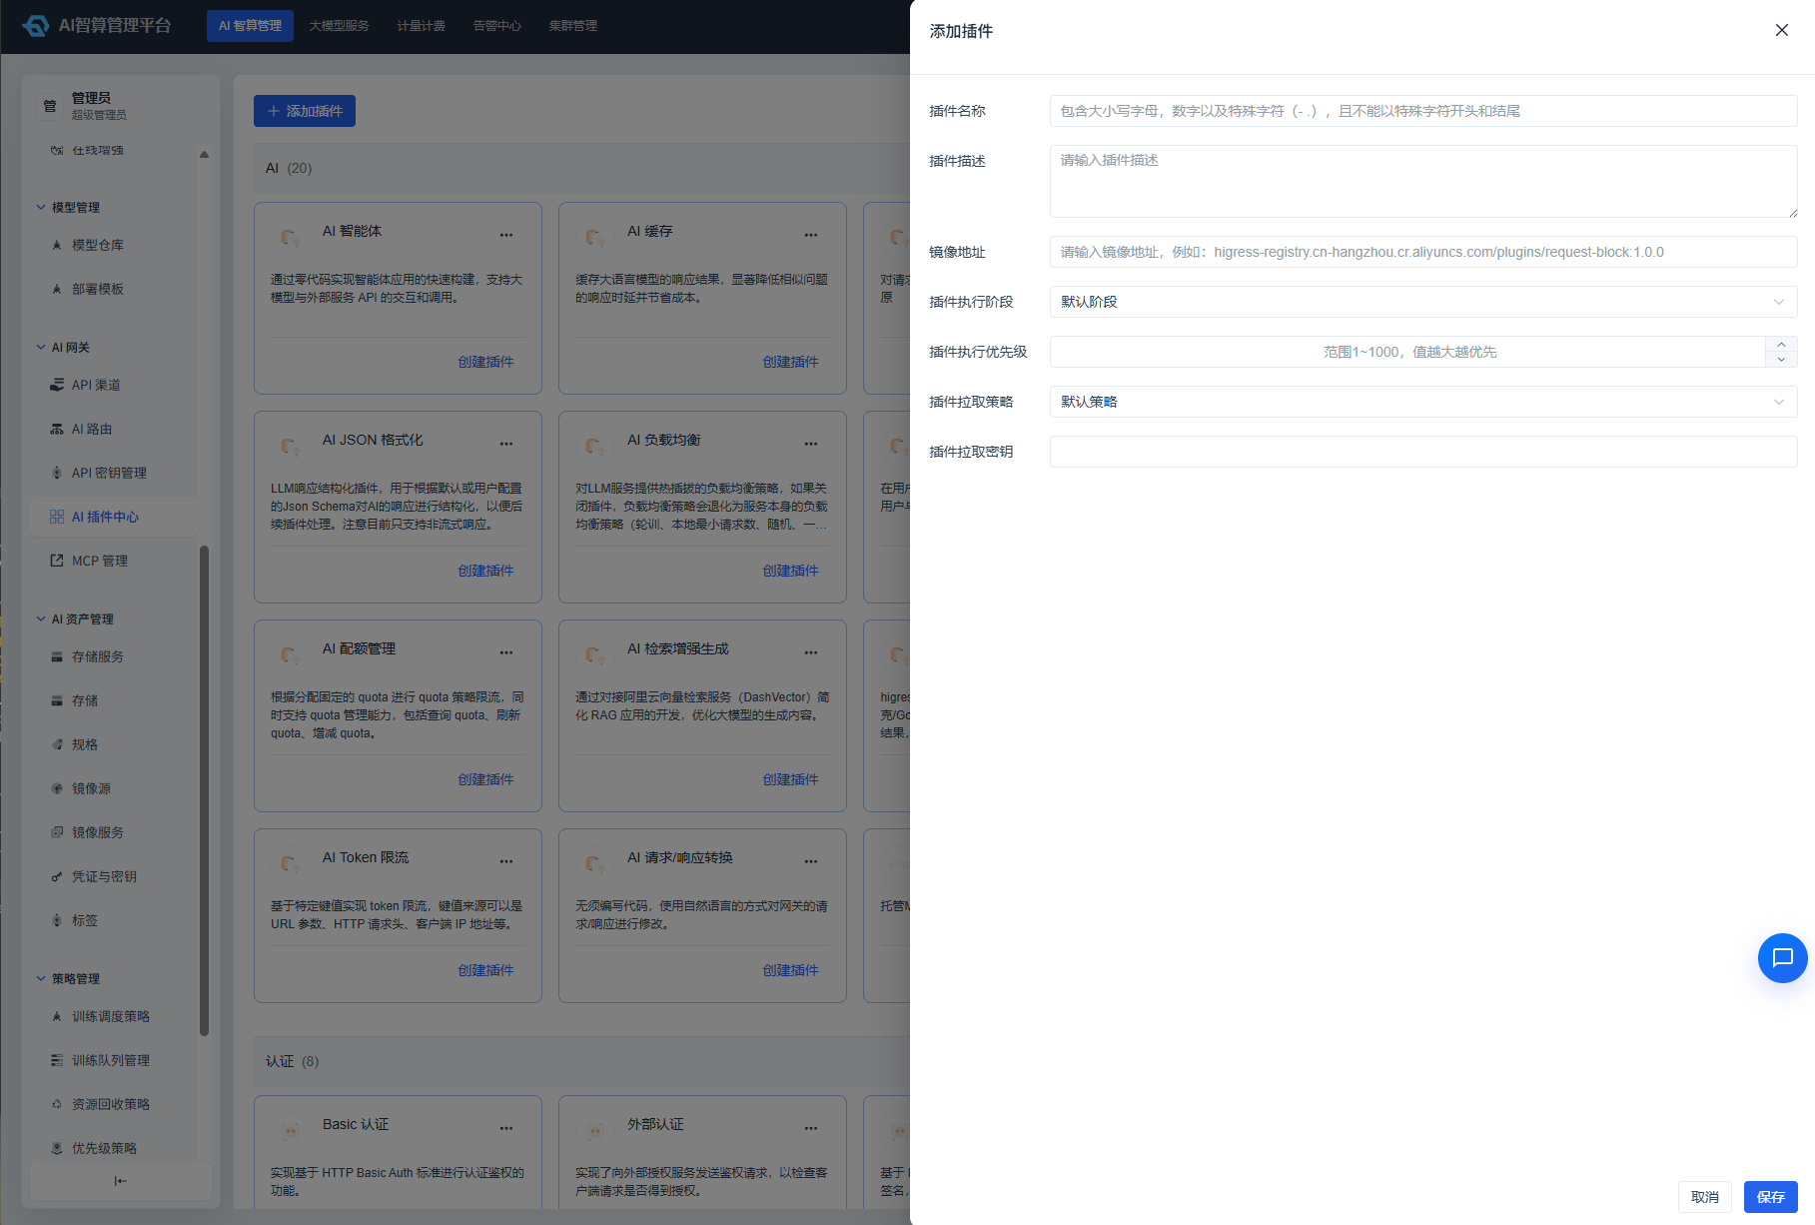Image resolution: width=1815 pixels, height=1225 pixels.
Task: Focus the 镜像地址 input field
Action: click(1423, 252)
